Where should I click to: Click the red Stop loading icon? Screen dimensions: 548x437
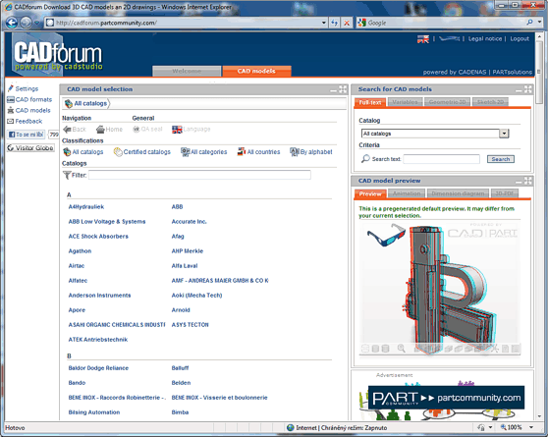347,23
